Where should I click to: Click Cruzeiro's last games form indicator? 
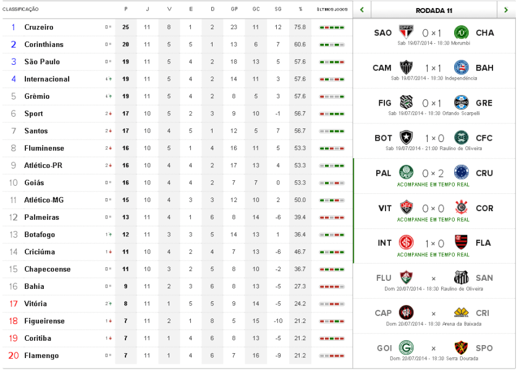pos(332,28)
